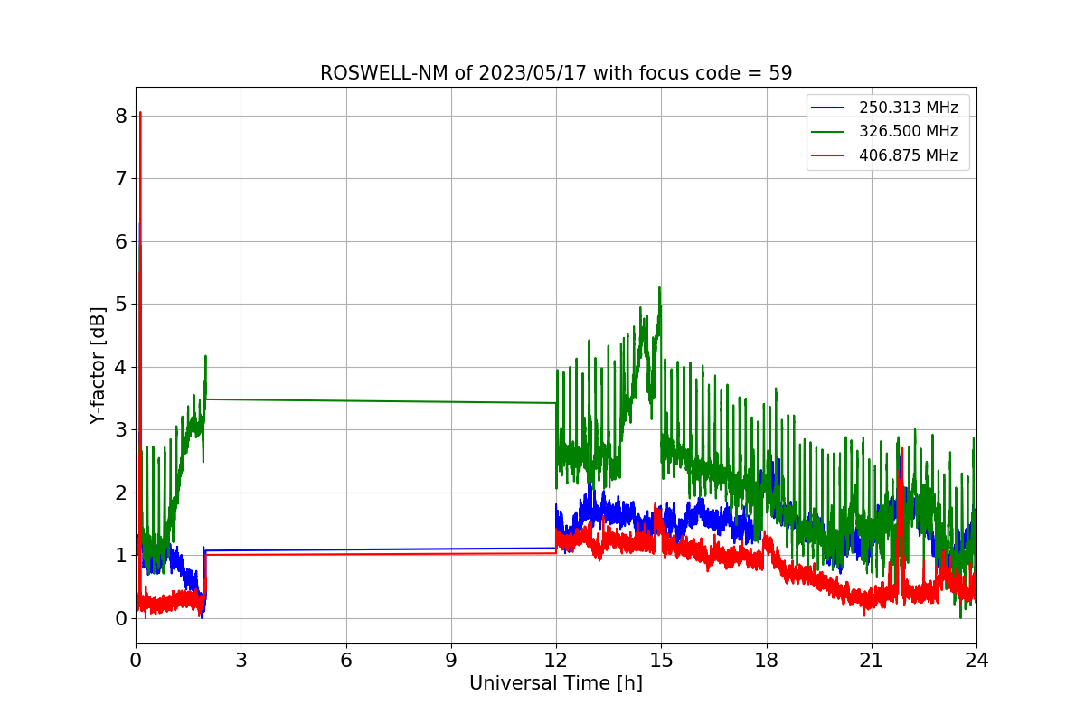Click x-axis tick label 24
Image resolution: width=1085 pixels, height=723 pixels.
pyautogui.click(x=976, y=661)
